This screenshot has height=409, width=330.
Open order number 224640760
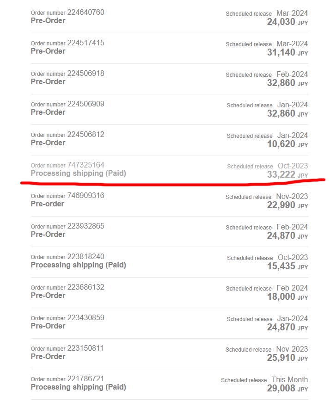pyautogui.click(x=86, y=12)
